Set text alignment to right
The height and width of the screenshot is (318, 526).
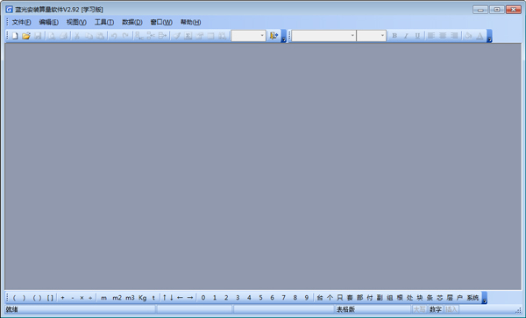[x=454, y=36]
